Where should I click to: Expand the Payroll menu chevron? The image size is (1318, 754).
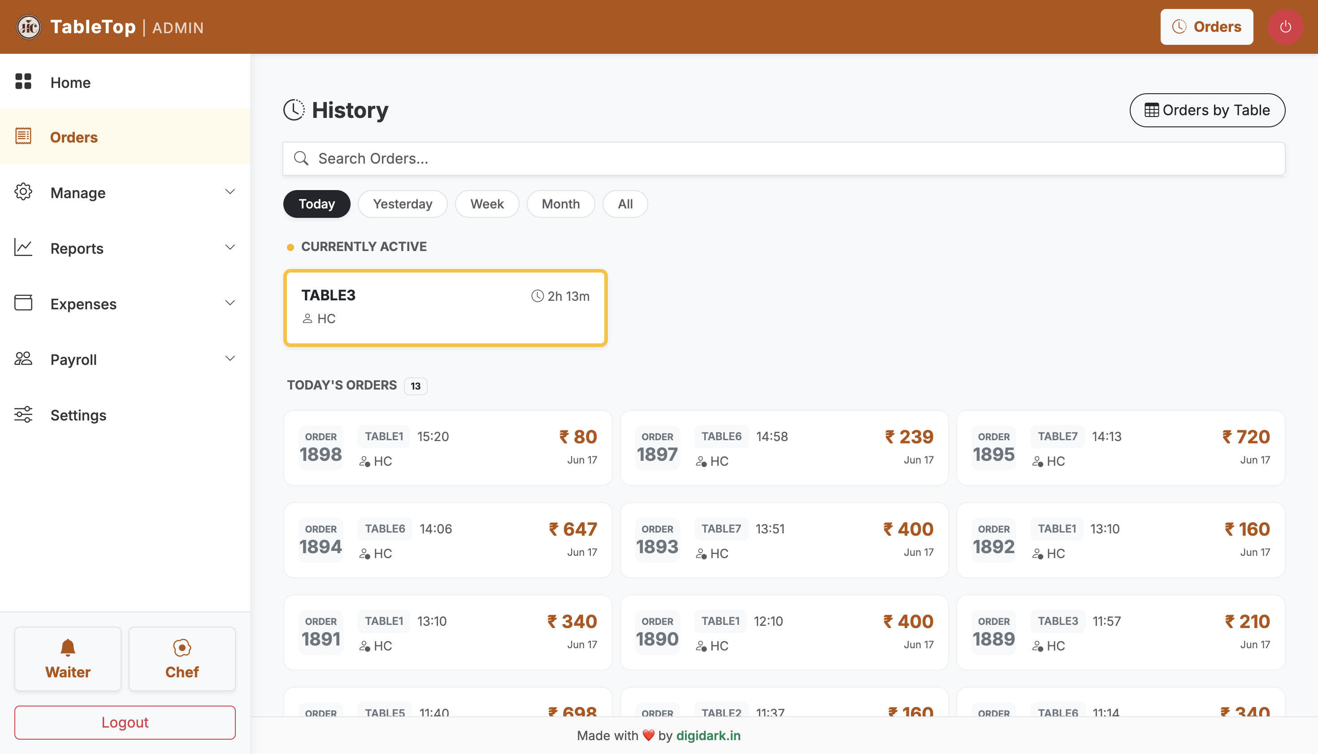pyautogui.click(x=230, y=358)
